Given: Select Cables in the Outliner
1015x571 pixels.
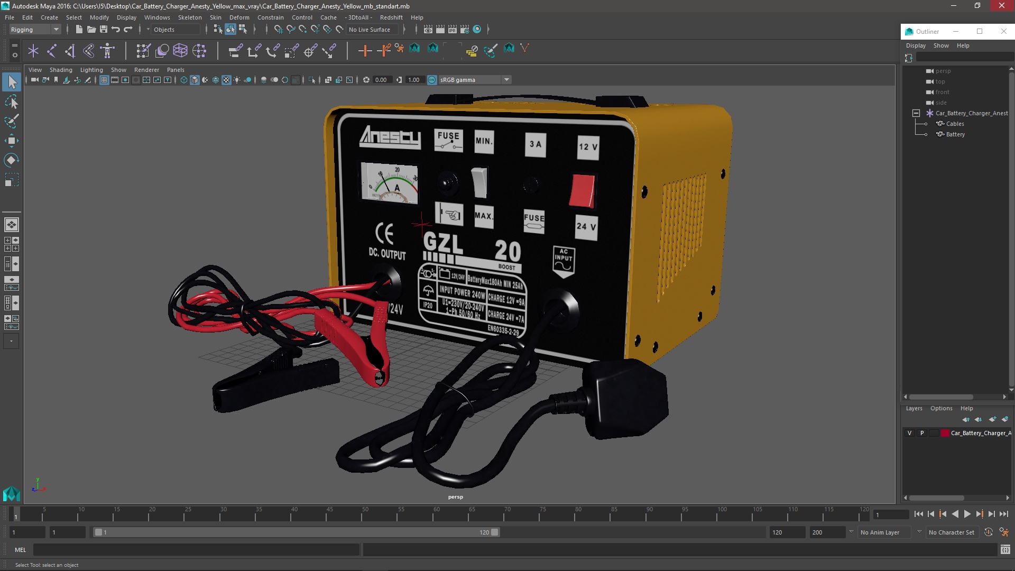Looking at the screenshot, I should tap(955, 124).
